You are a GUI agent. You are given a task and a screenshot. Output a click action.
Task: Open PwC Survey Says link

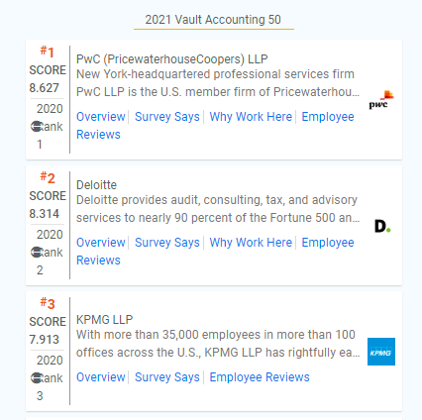click(x=167, y=117)
